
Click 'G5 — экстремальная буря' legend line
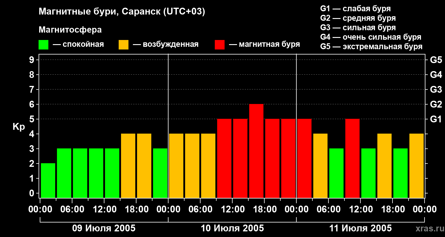point(371,47)
